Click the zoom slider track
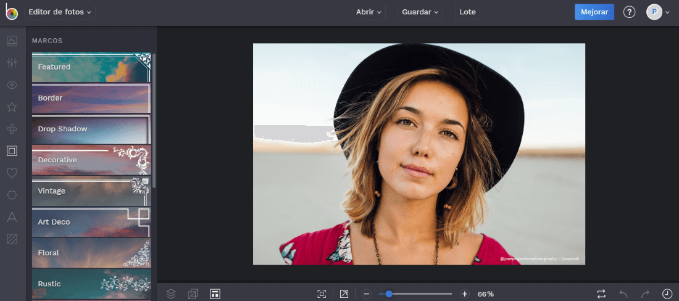Image resolution: width=679 pixels, height=301 pixels. coord(426,294)
